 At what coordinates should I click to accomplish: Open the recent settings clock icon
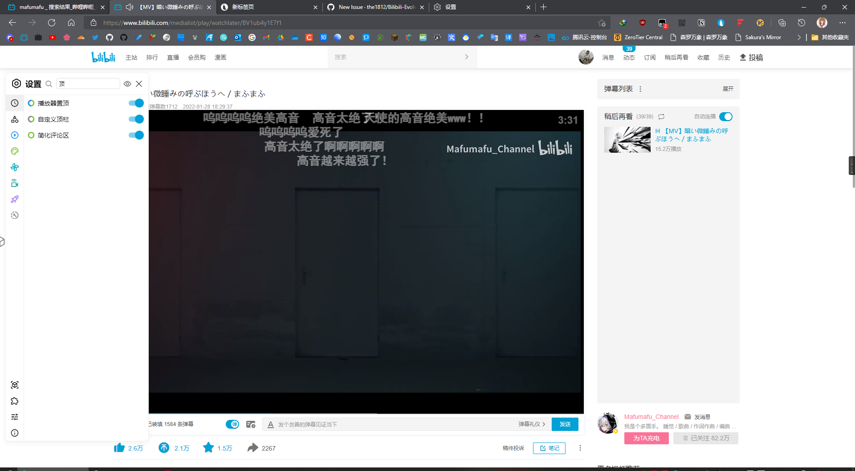15,103
